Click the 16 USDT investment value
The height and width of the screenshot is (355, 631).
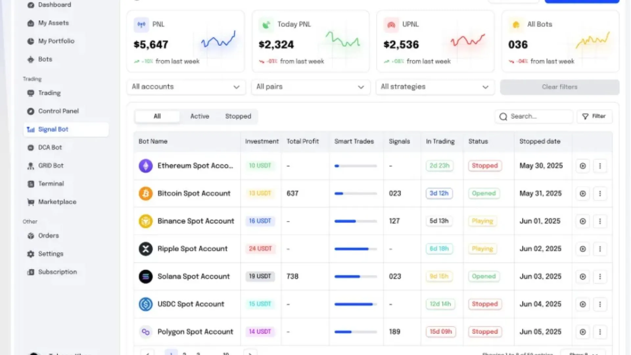pyautogui.click(x=260, y=221)
